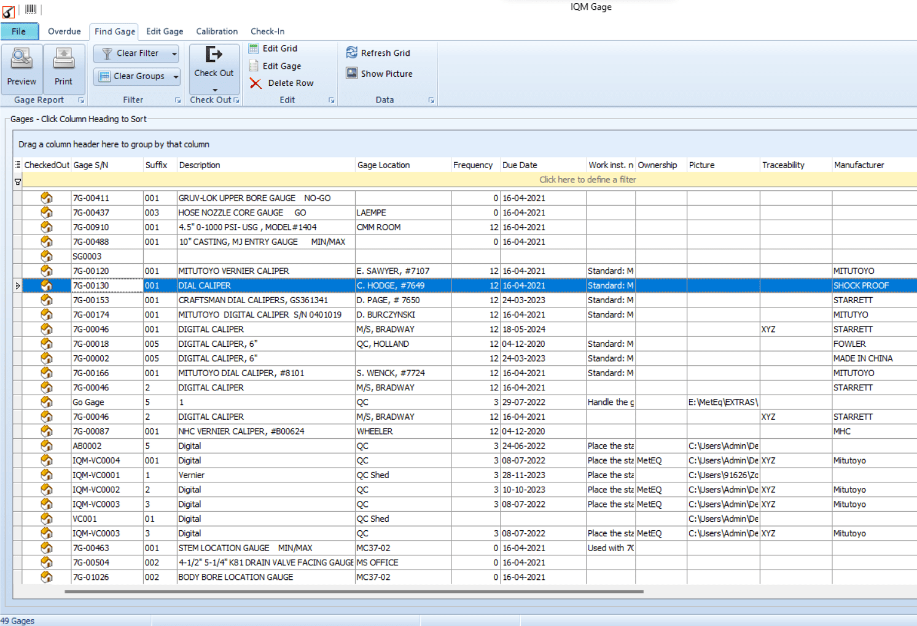Open the File menu

[x=19, y=31]
